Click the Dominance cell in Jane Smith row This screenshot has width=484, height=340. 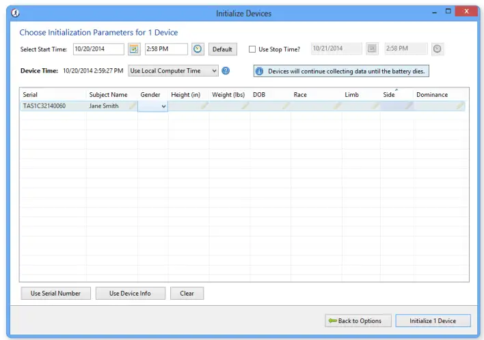[440, 106]
